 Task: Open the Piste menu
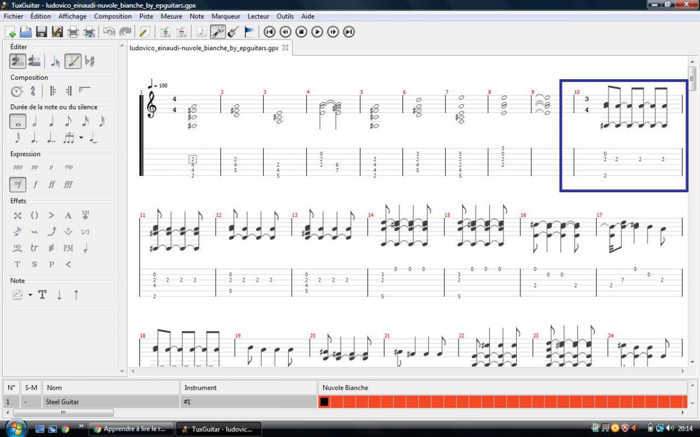[146, 16]
